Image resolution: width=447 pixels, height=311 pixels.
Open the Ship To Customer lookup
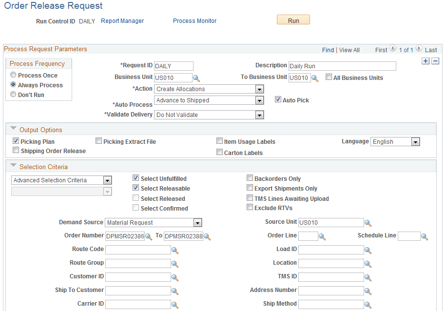point(175,291)
